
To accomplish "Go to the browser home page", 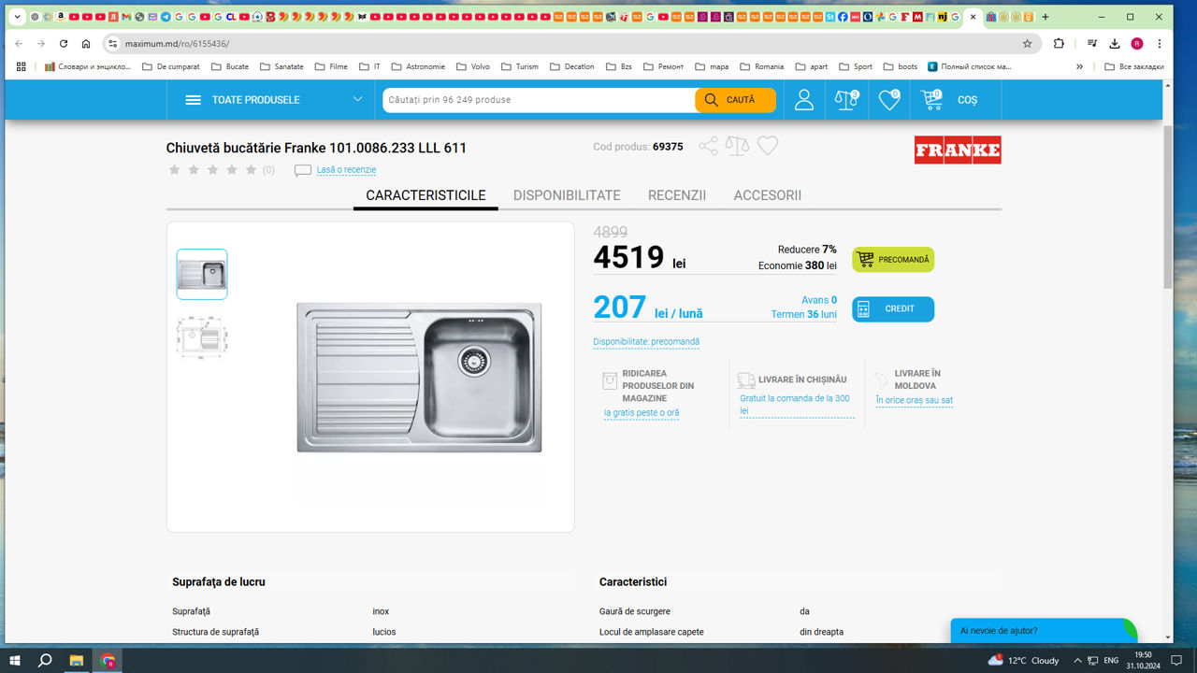I will [x=86, y=44].
